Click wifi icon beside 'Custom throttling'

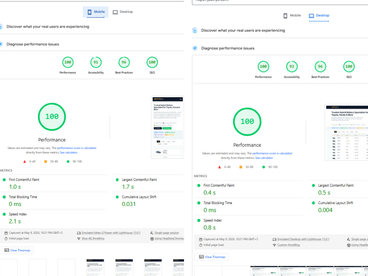pyautogui.click(x=275, y=245)
